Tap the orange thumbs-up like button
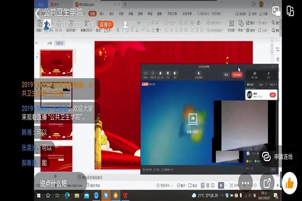This screenshot has width=302, height=201. tap(289, 183)
